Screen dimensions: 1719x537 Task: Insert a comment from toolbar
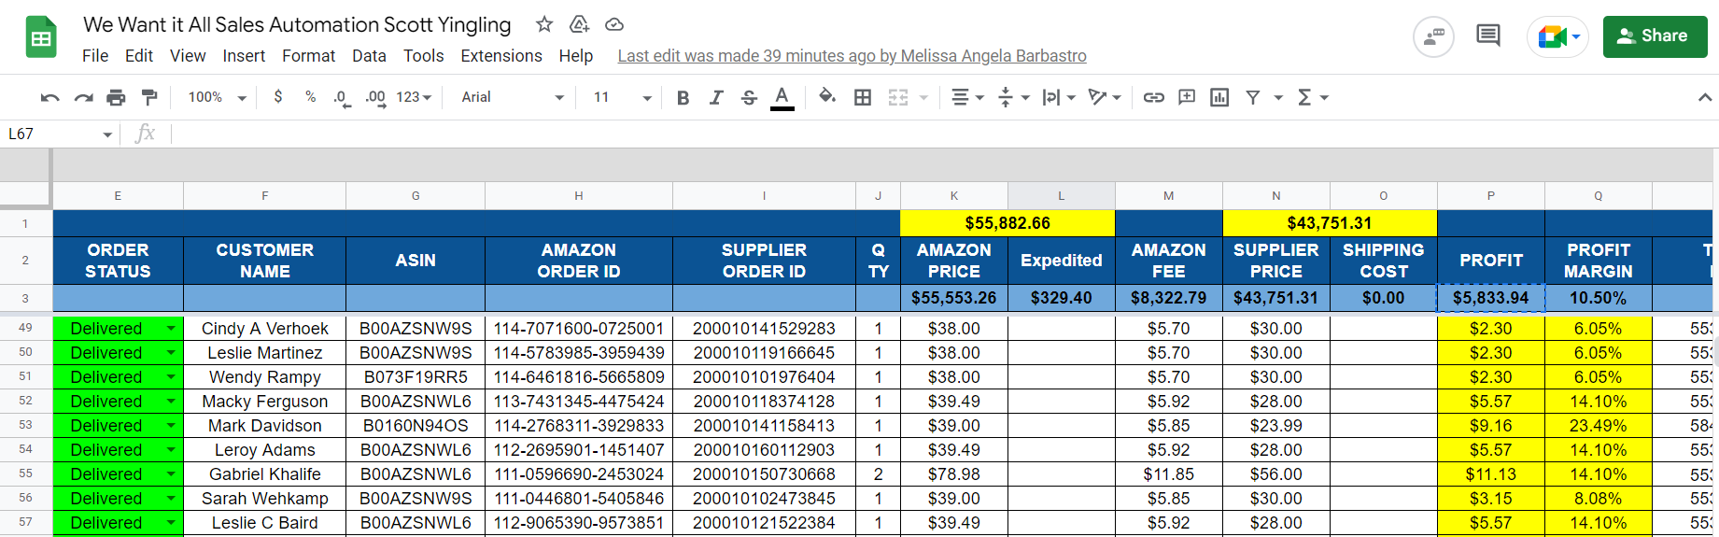pyautogui.click(x=1187, y=97)
